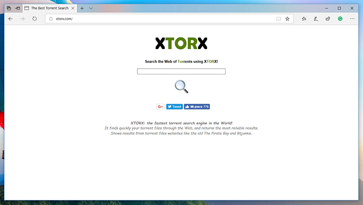Click the magnifying glass search button
Viewport: 363px width, 205px height.
click(181, 86)
